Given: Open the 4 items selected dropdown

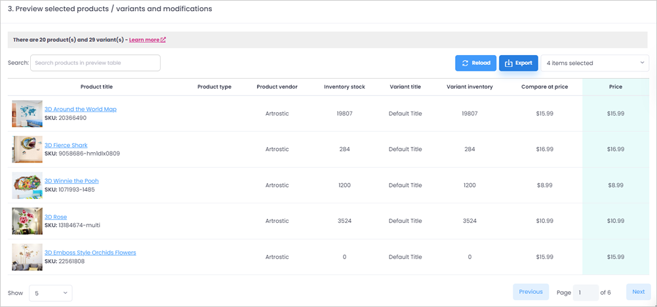Looking at the screenshot, I should pyautogui.click(x=595, y=63).
